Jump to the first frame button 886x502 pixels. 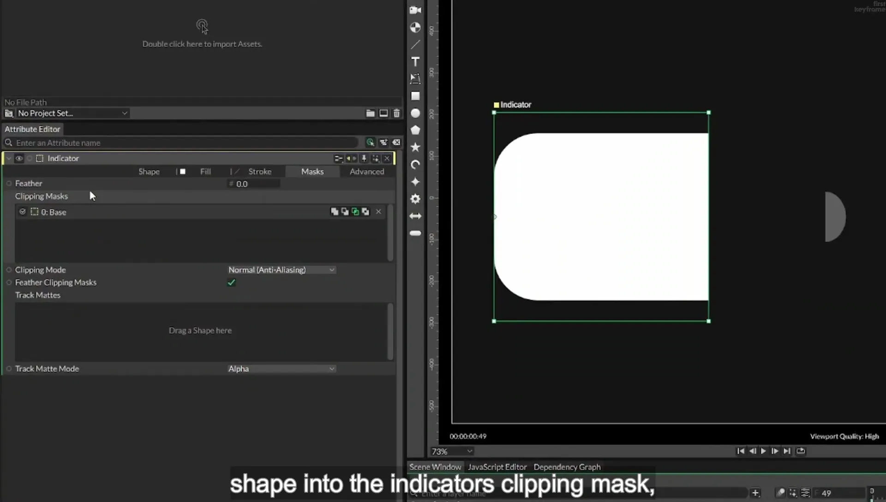pos(741,451)
